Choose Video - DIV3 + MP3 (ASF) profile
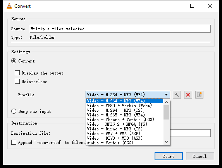Image resolution: width=222 pixels, height=168 pixels. click(x=125, y=138)
